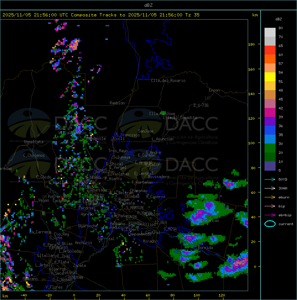Click the dBZ heading above the color scale
The image size is (297, 300).
pos(278,19)
